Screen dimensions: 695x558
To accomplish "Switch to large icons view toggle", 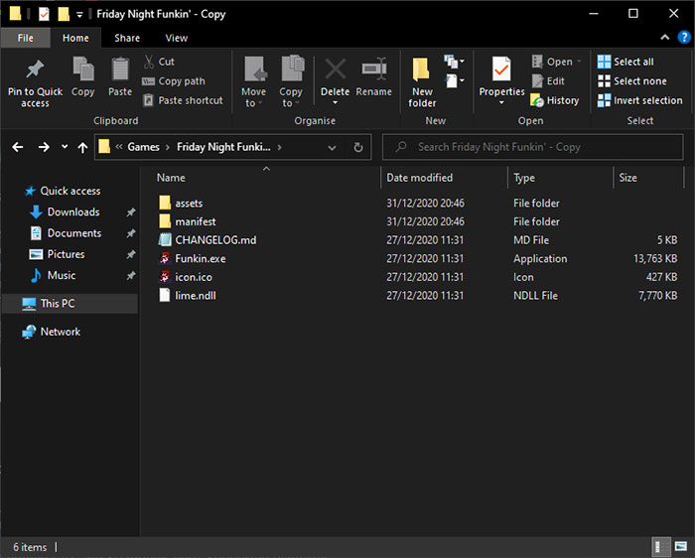I will pyautogui.click(x=680, y=547).
